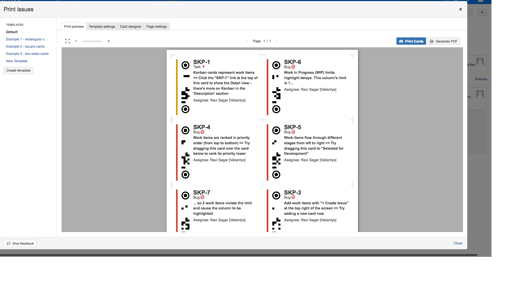527x281 pixels.
Task: Select Example 2 - square cards template
Action: tap(25, 46)
